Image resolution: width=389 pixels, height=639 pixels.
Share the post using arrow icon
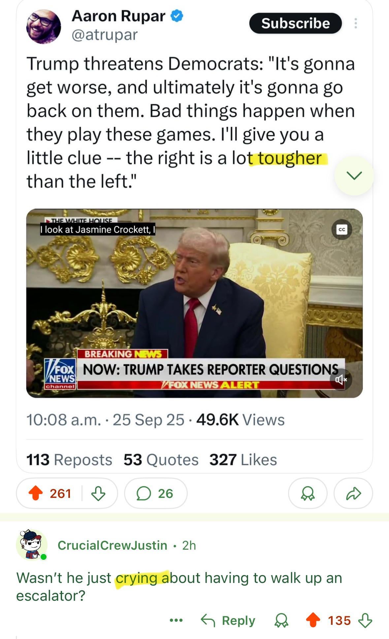[x=353, y=493]
